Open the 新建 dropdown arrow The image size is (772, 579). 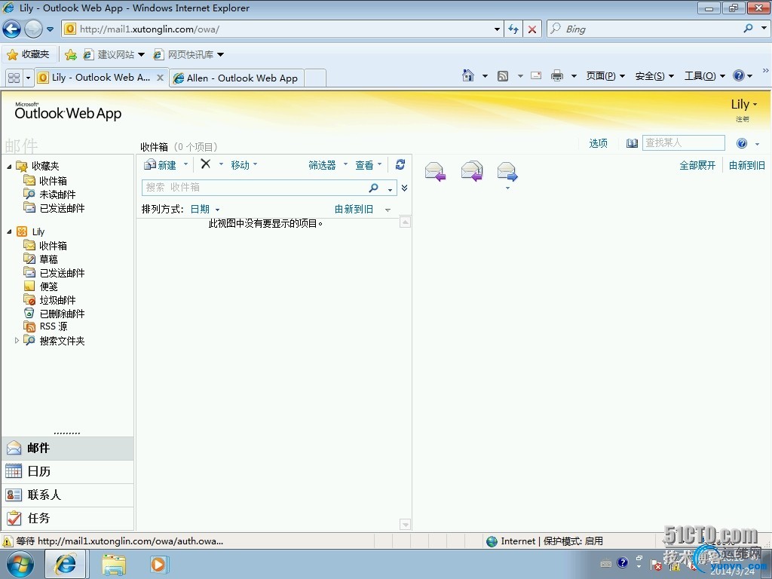pos(186,164)
